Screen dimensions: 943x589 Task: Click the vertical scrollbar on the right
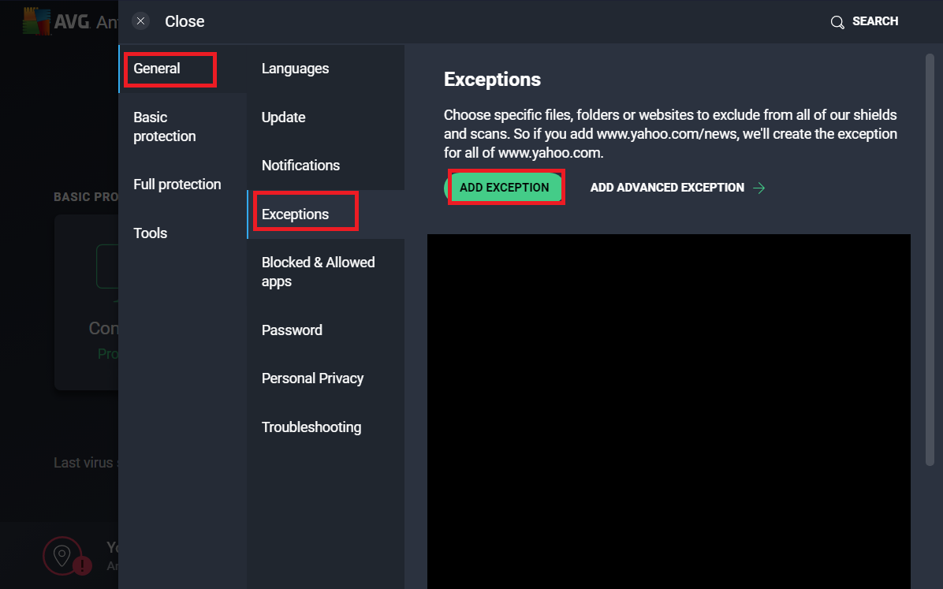[930, 260]
